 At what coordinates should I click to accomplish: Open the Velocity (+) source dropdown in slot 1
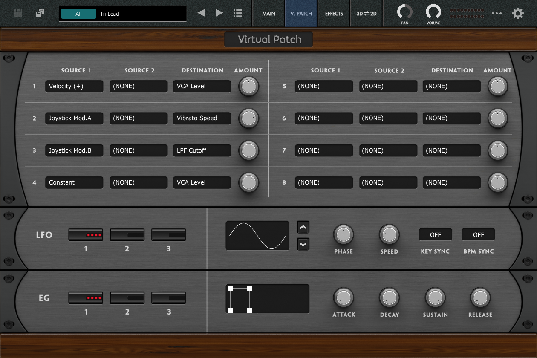[74, 86]
